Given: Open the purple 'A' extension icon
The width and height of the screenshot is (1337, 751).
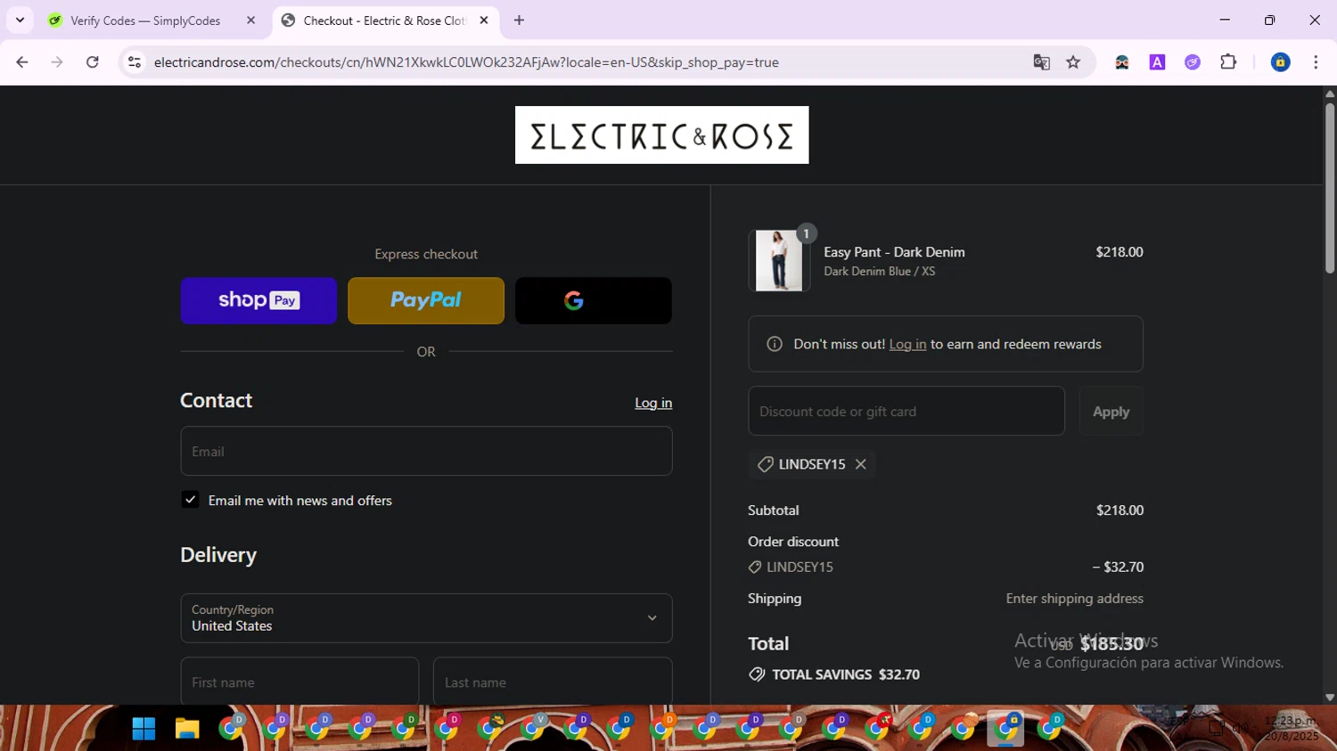Looking at the screenshot, I should 1157,62.
